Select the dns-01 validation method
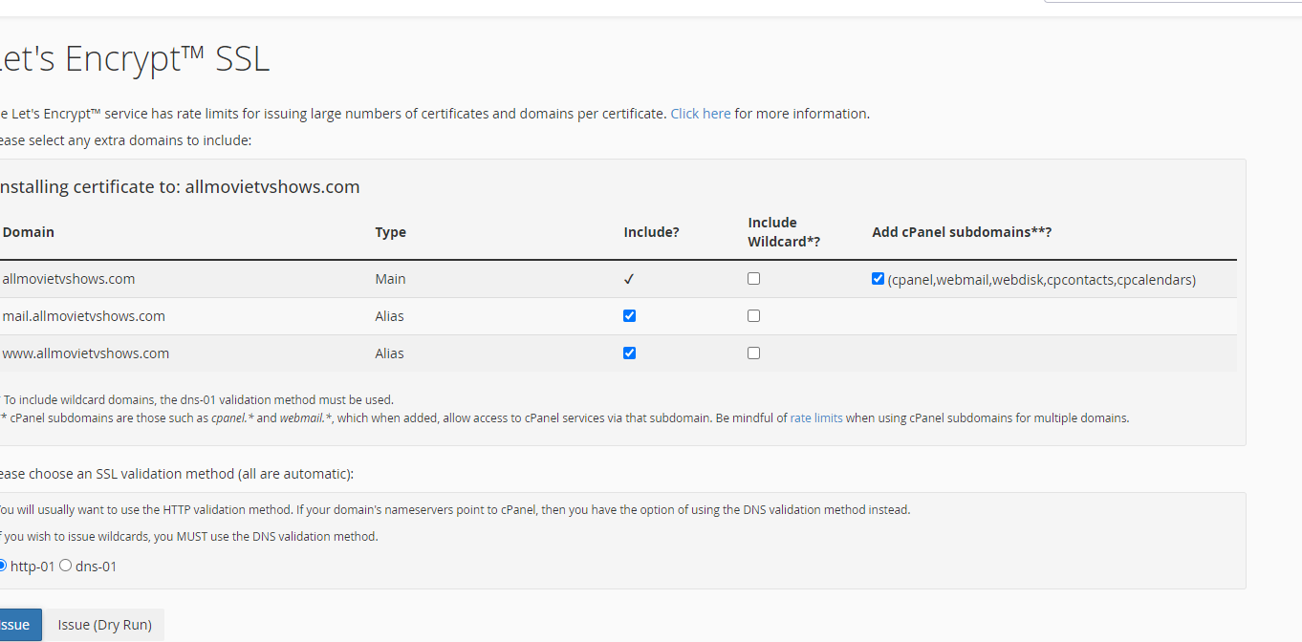 click(66, 566)
